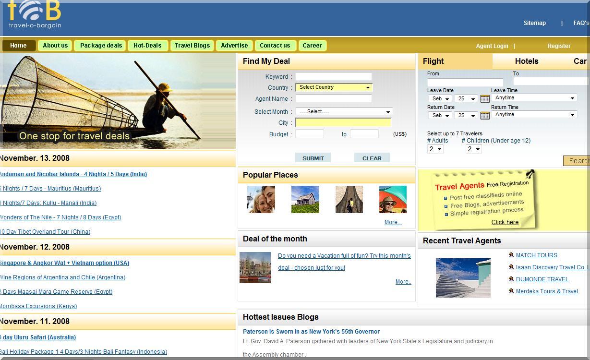Viewport: 590px width, 360px height.
Task: Open the rope bridge popular place thumbnail
Action: 349,199
